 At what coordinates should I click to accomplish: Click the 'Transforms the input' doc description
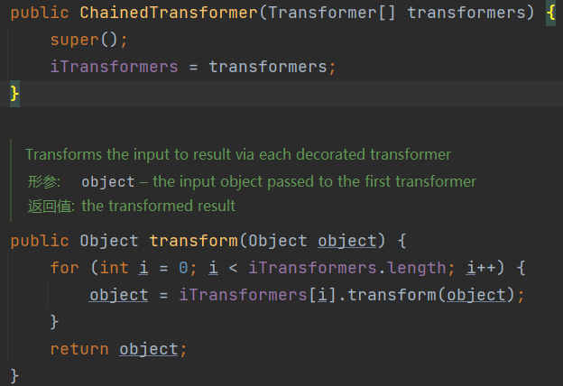click(238, 154)
